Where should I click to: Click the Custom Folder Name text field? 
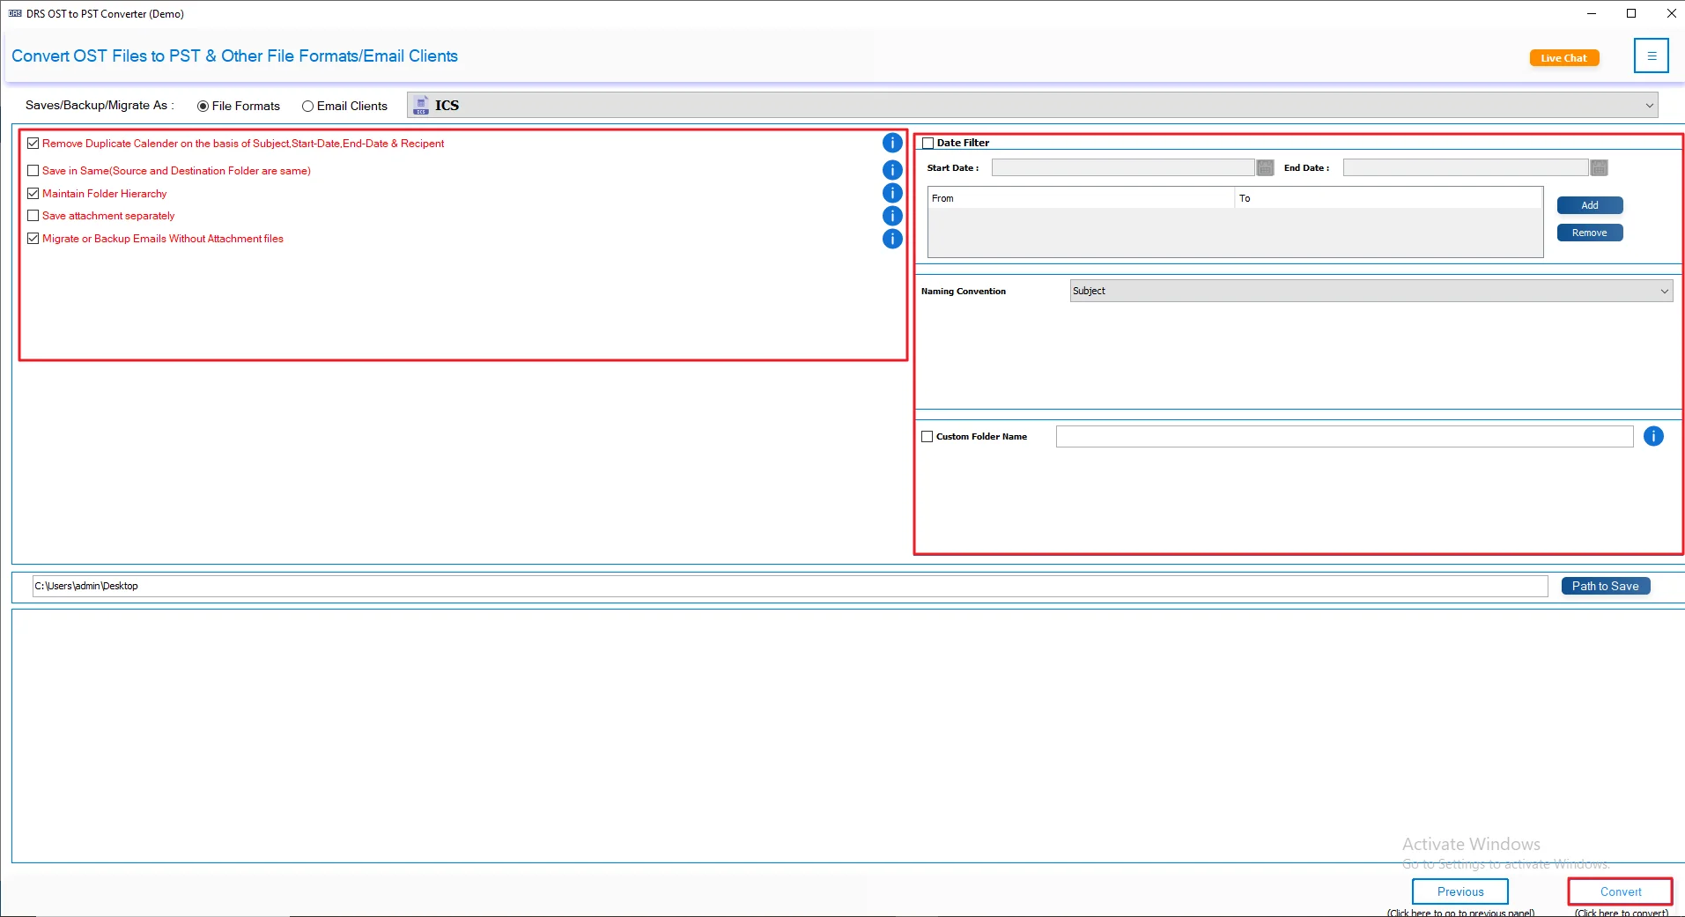click(1344, 436)
